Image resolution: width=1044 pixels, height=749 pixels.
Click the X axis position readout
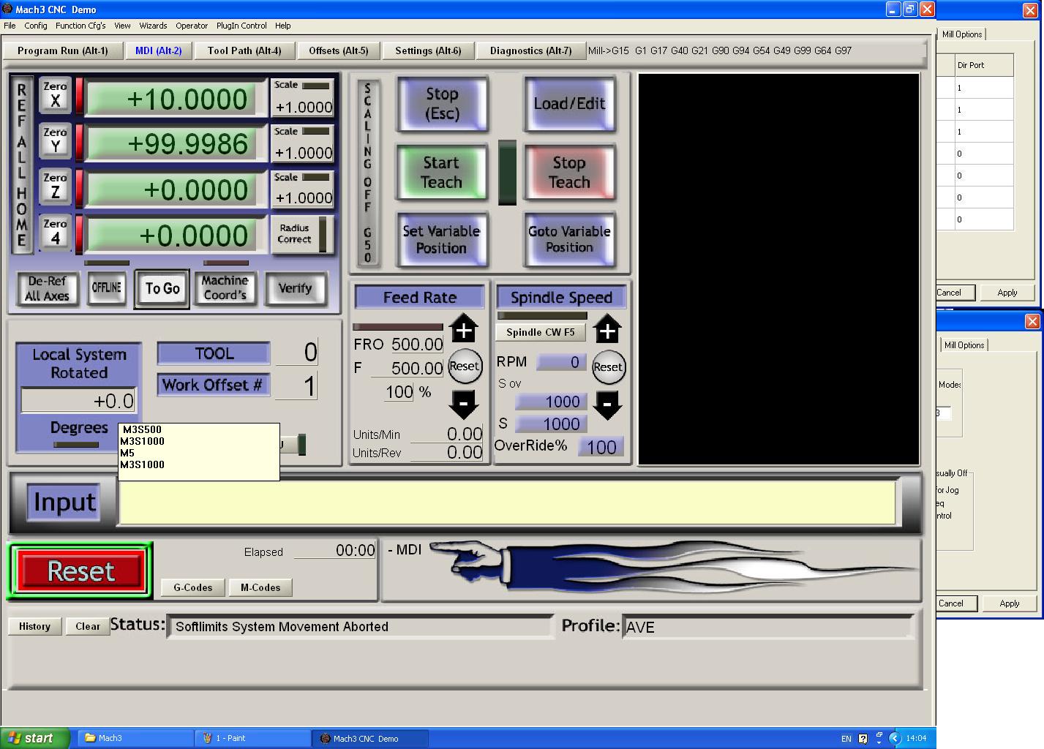[171, 99]
